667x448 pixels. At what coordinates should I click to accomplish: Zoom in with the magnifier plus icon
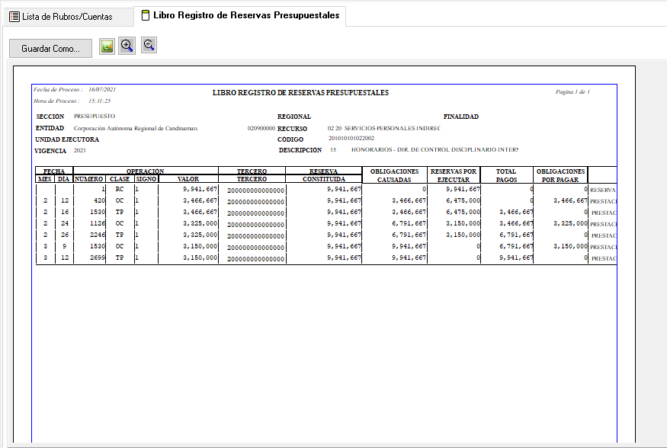tap(127, 46)
